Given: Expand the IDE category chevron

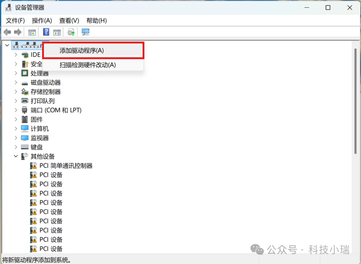Looking at the screenshot, I should click(16, 55).
